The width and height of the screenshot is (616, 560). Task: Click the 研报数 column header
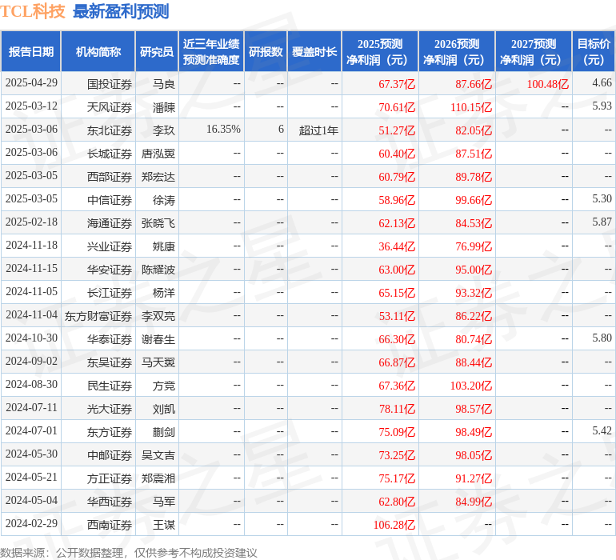click(x=266, y=51)
